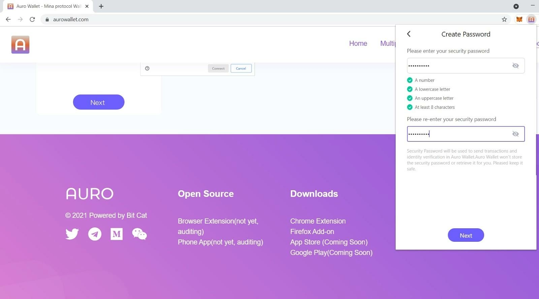Reload the aurowallet.com page

32,19
